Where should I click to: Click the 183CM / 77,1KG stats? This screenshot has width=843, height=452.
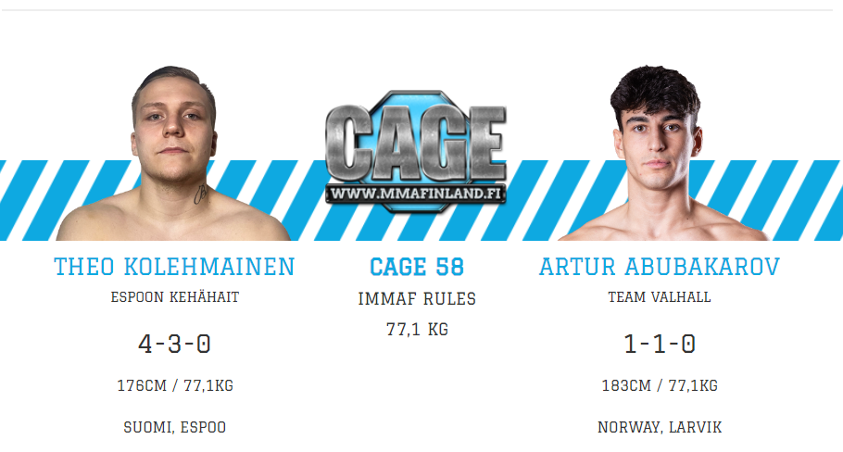[660, 386]
